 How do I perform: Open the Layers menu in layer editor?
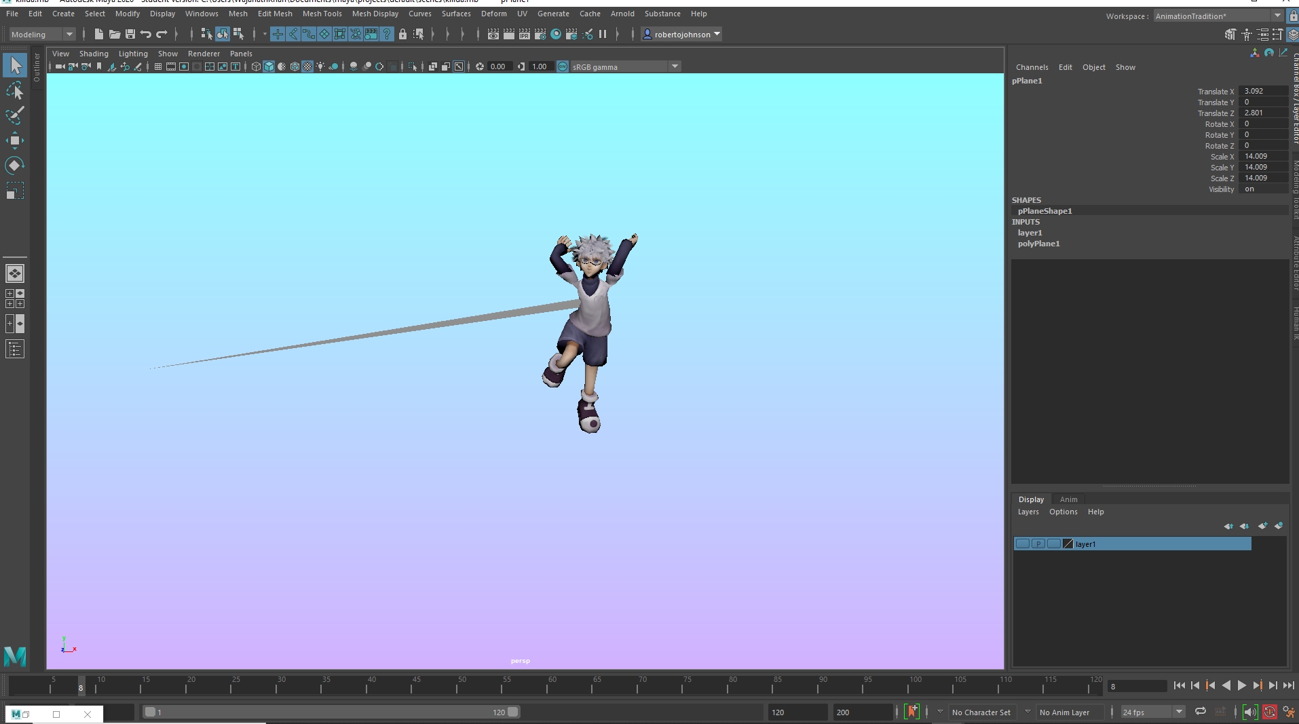click(1028, 512)
